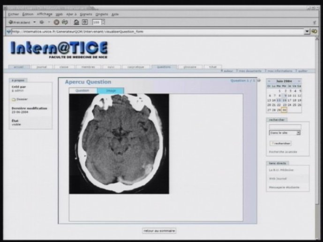
Task: Go to the glossaire site tab
Action: point(190,67)
